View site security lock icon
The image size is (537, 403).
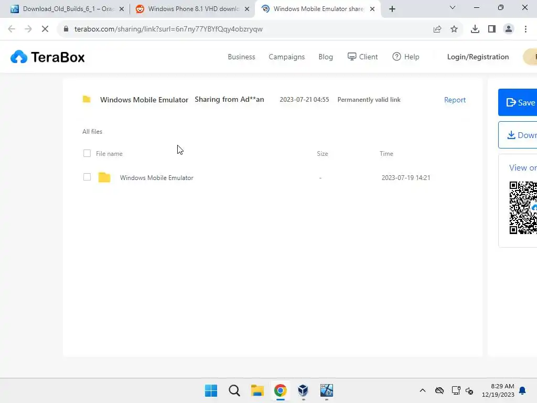coord(66,29)
